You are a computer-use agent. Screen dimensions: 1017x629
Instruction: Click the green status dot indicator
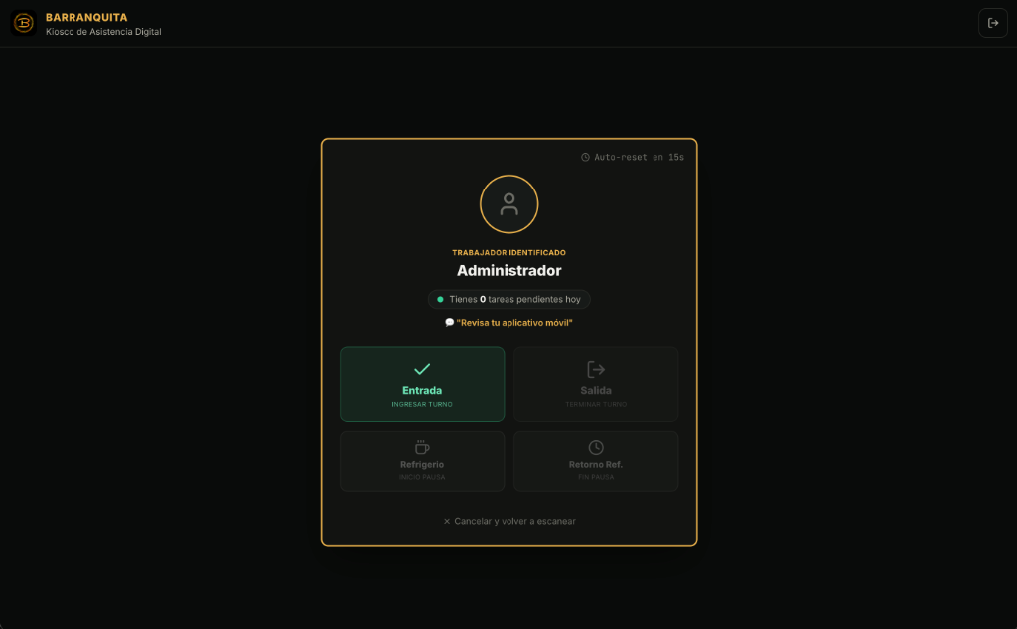tap(440, 299)
